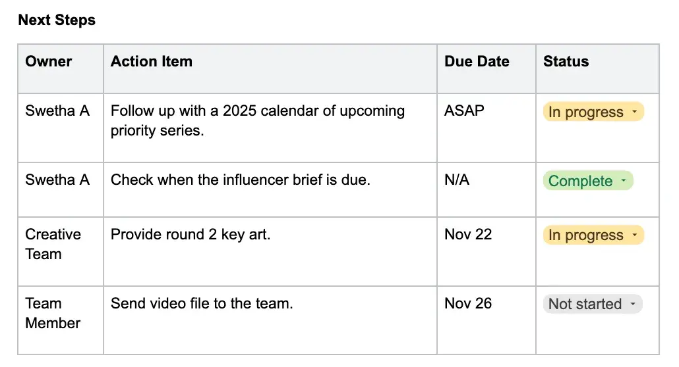Open the In progress dropdown for ASAP row
The width and height of the screenshot is (679, 367).
tap(593, 112)
